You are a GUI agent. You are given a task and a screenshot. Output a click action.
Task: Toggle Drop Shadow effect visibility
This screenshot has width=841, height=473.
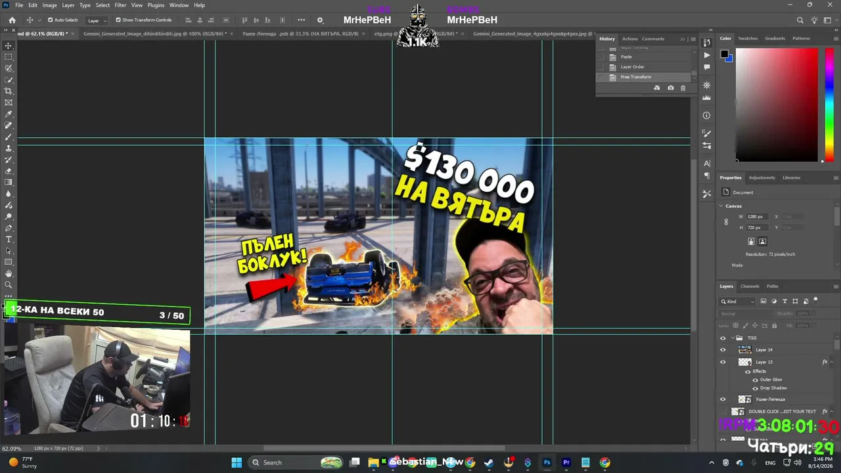755,388
